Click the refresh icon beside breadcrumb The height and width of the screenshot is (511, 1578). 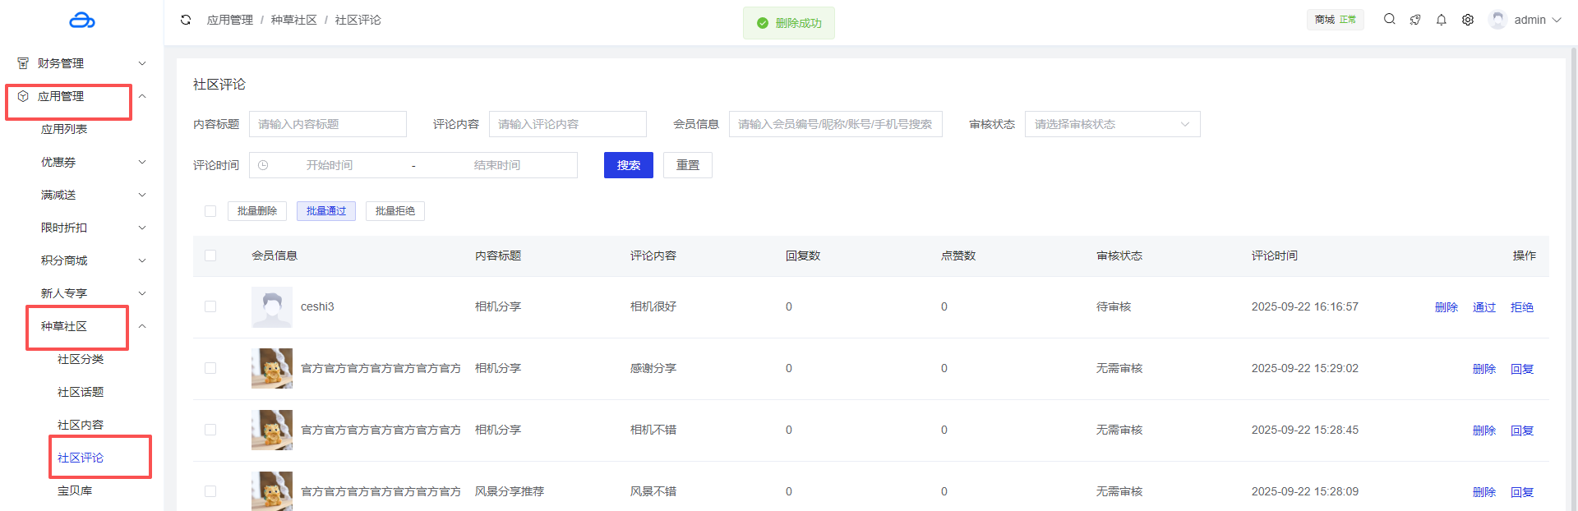click(186, 20)
